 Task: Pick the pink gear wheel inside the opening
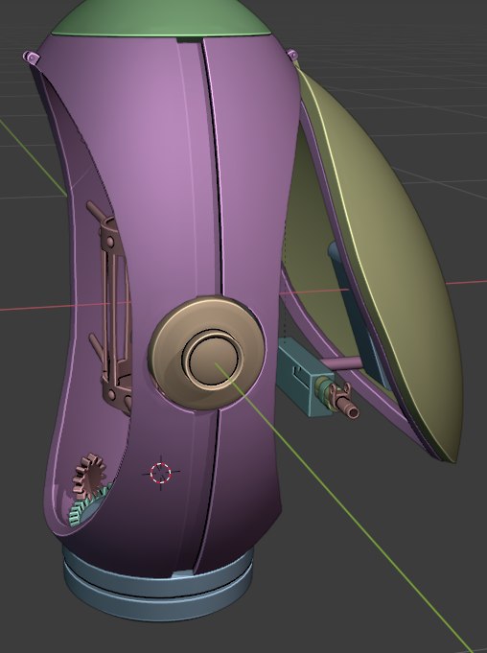88,476
